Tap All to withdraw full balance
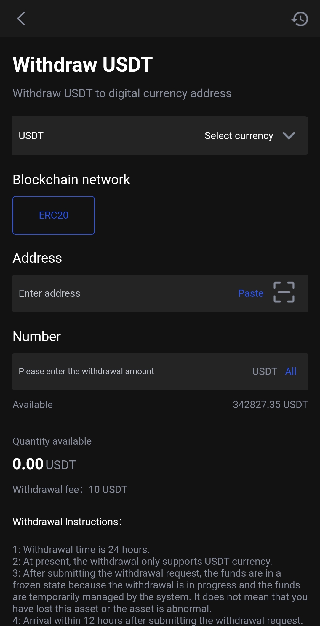 point(291,371)
